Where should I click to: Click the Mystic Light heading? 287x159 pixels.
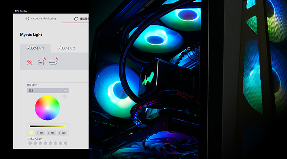(x=31, y=35)
